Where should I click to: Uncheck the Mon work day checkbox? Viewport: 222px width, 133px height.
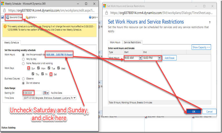[x=38, y=68]
